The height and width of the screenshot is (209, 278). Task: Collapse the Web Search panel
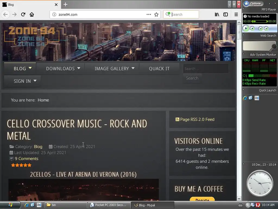244,35
